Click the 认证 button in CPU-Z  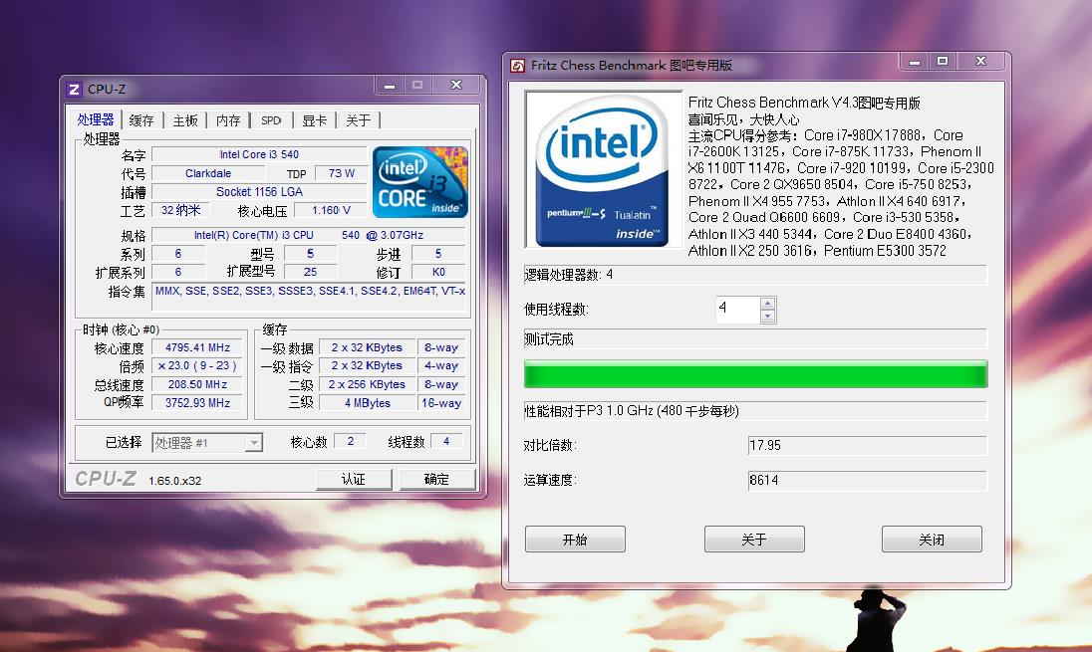354,480
